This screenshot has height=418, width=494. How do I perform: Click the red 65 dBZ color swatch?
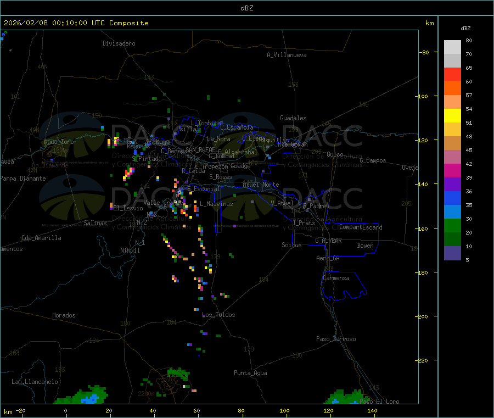[452, 74]
